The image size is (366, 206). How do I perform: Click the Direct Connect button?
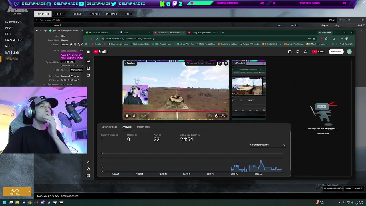tap(354, 189)
